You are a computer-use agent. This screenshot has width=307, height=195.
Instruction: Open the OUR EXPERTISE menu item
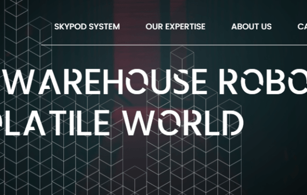[x=175, y=27]
